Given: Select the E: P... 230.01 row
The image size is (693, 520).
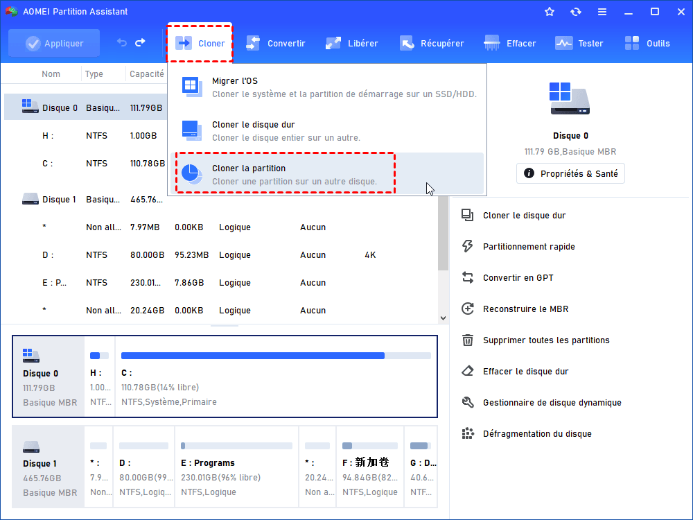Looking at the screenshot, I should pyautogui.click(x=221, y=283).
